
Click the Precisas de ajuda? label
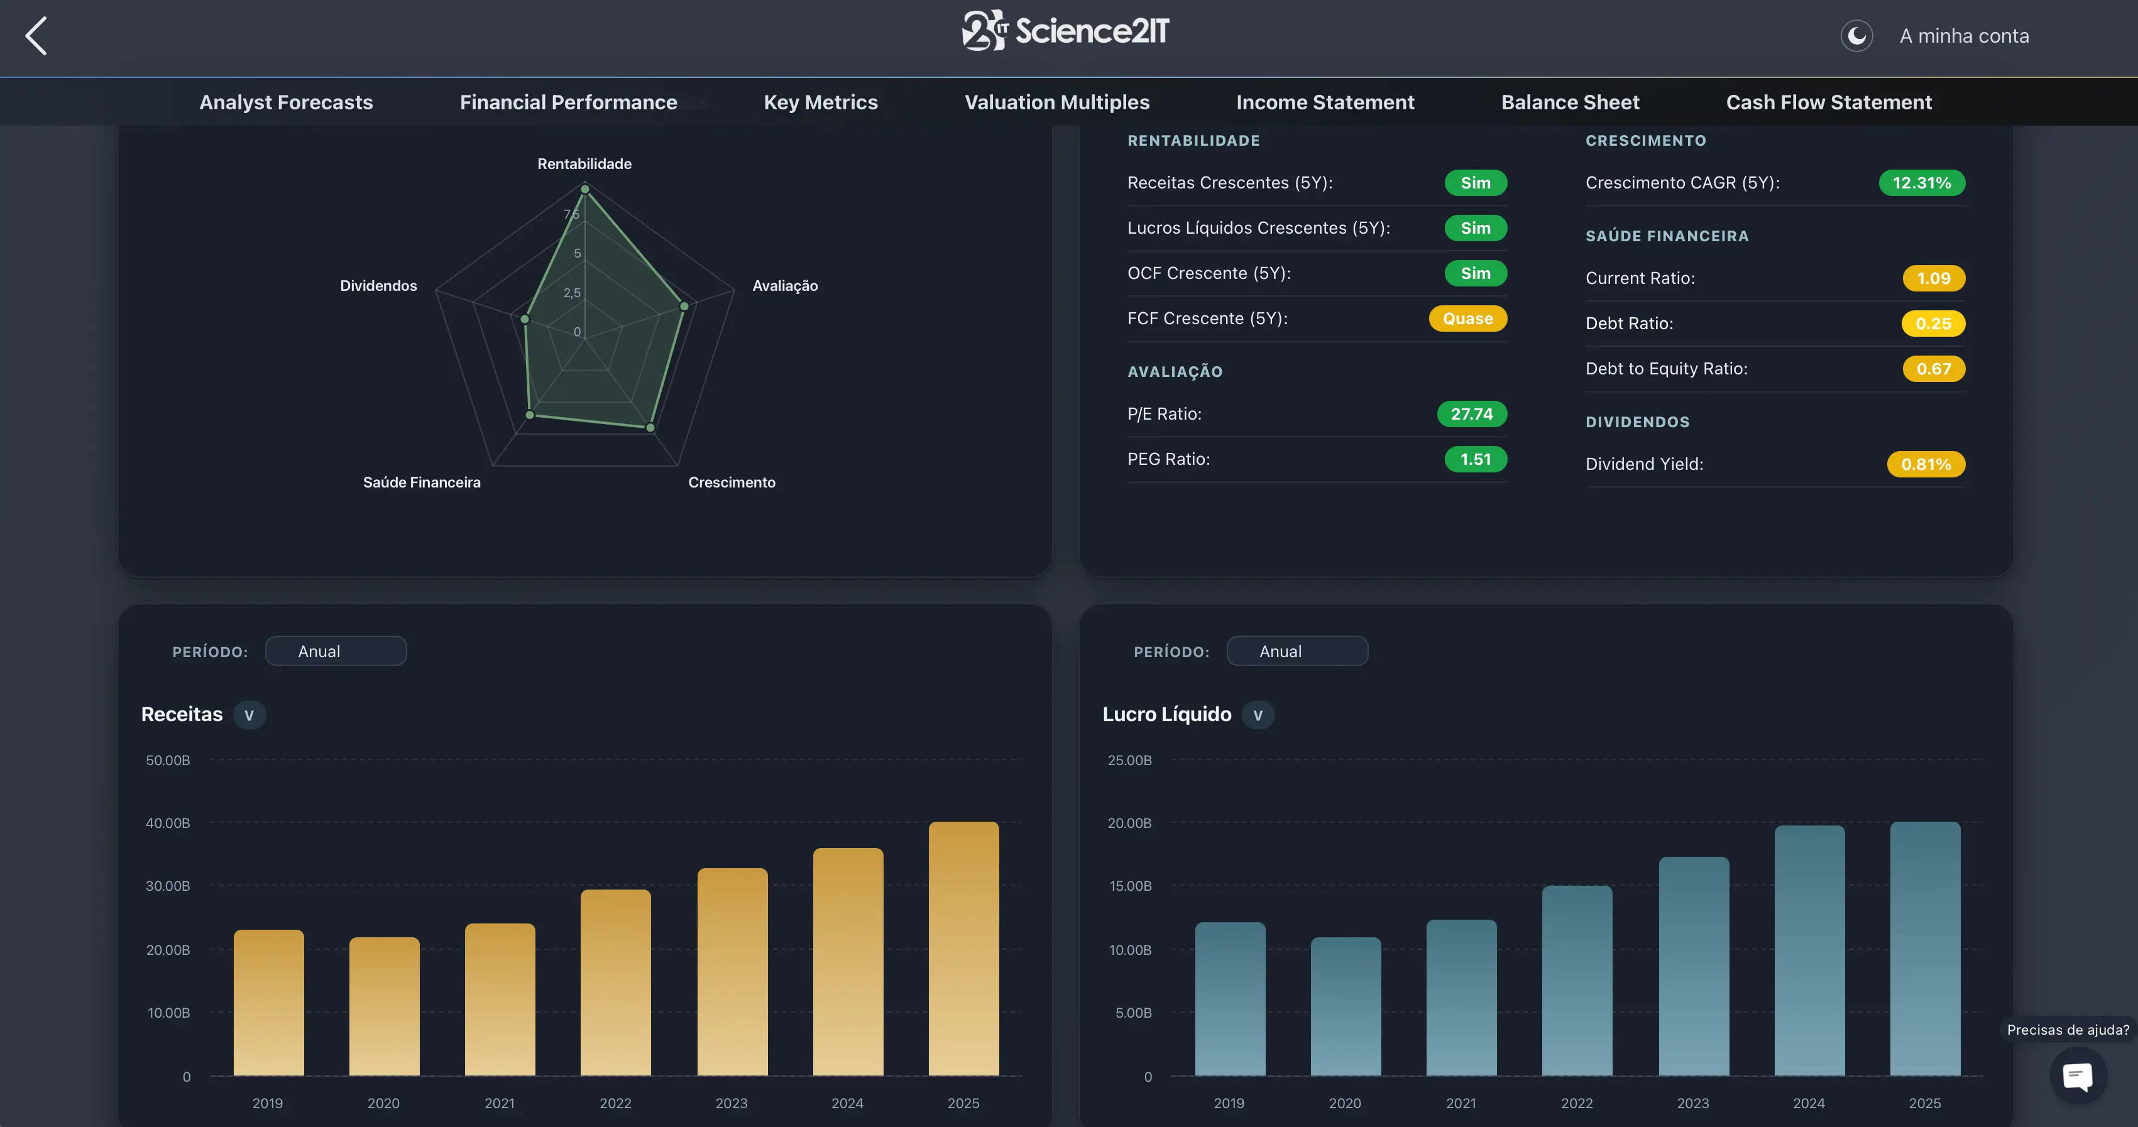click(2068, 1030)
